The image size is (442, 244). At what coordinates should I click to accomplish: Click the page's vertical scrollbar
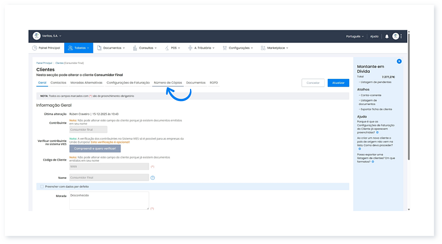point(408,110)
